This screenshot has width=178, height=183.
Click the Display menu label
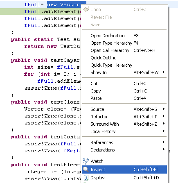pos(97,178)
